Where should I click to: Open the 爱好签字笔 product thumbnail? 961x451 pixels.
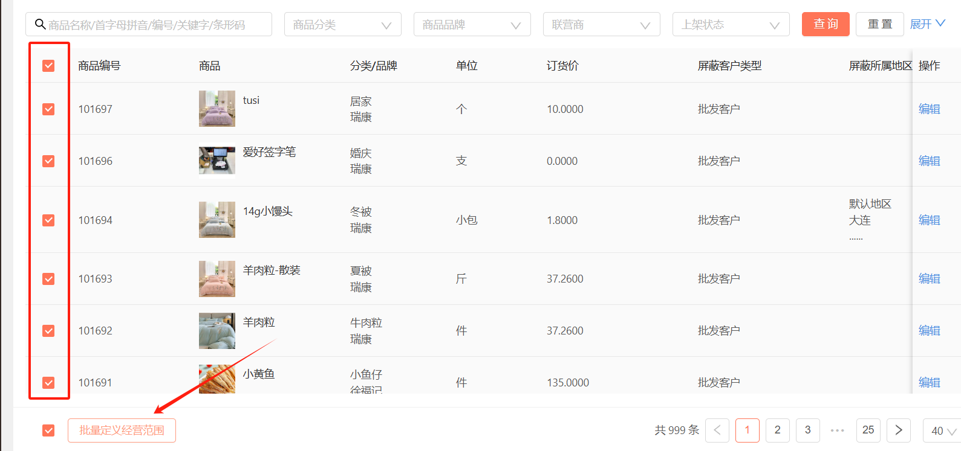coord(217,161)
